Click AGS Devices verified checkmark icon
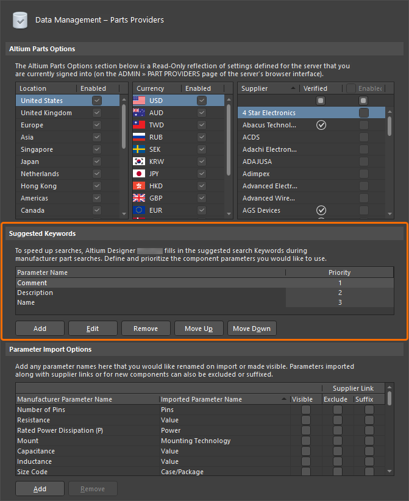The height and width of the screenshot is (501, 409). point(321,210)
